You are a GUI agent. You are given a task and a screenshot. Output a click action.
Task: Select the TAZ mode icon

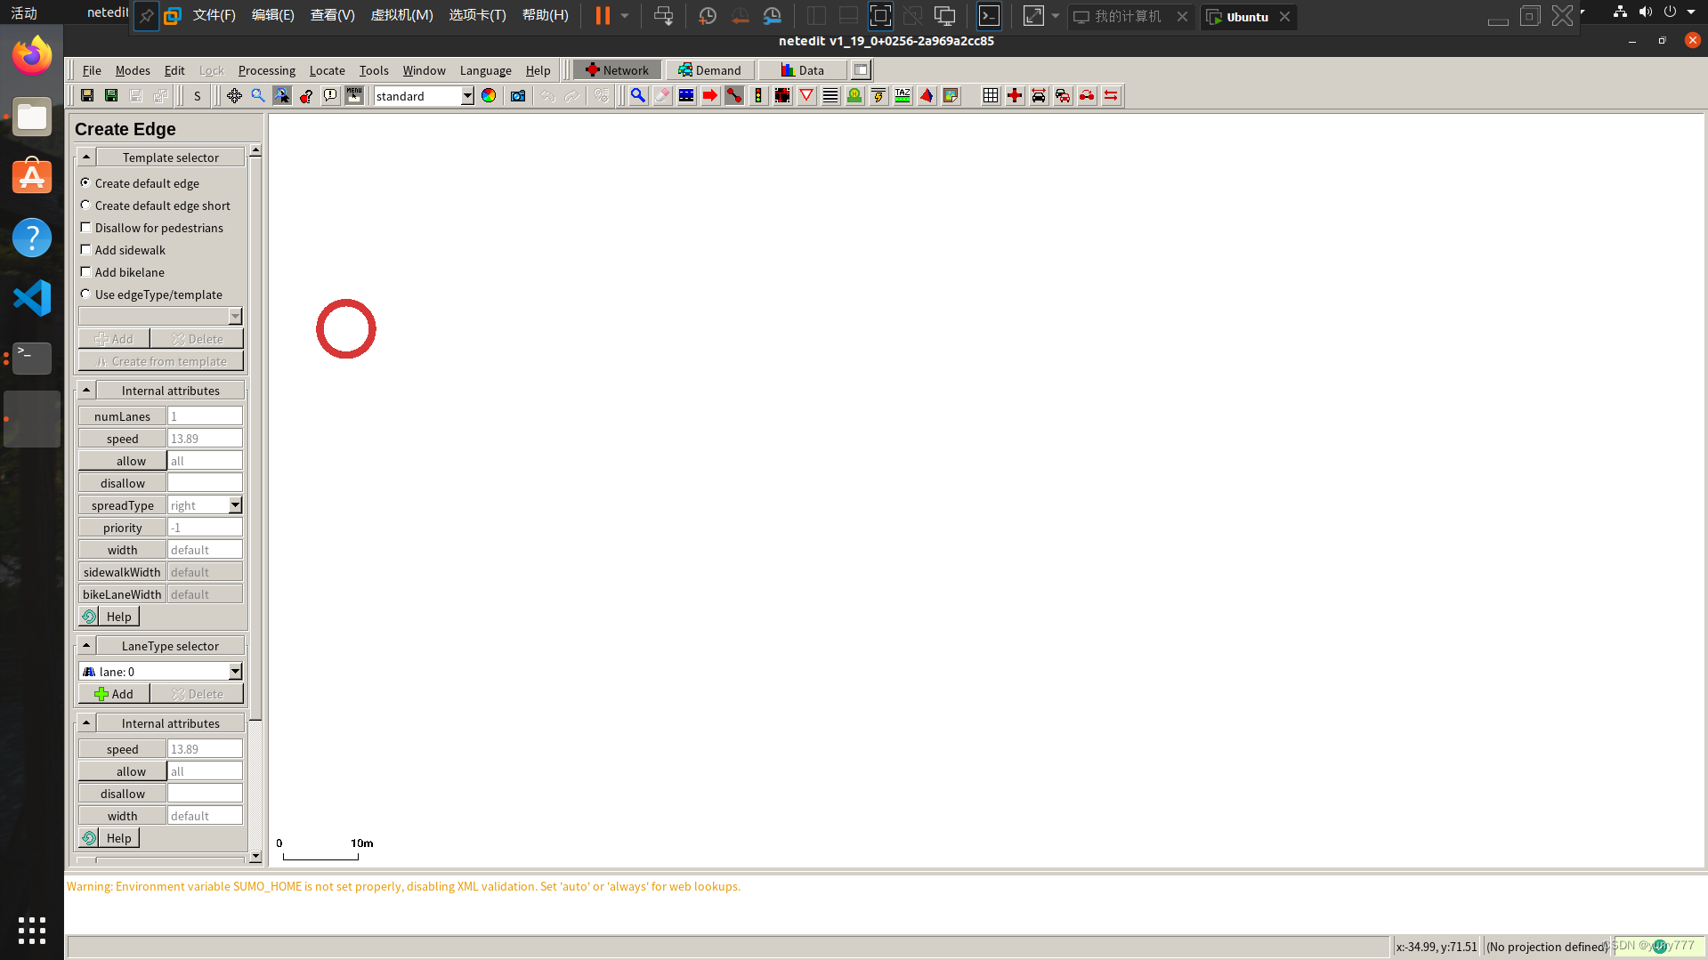(x=903, y=95)
